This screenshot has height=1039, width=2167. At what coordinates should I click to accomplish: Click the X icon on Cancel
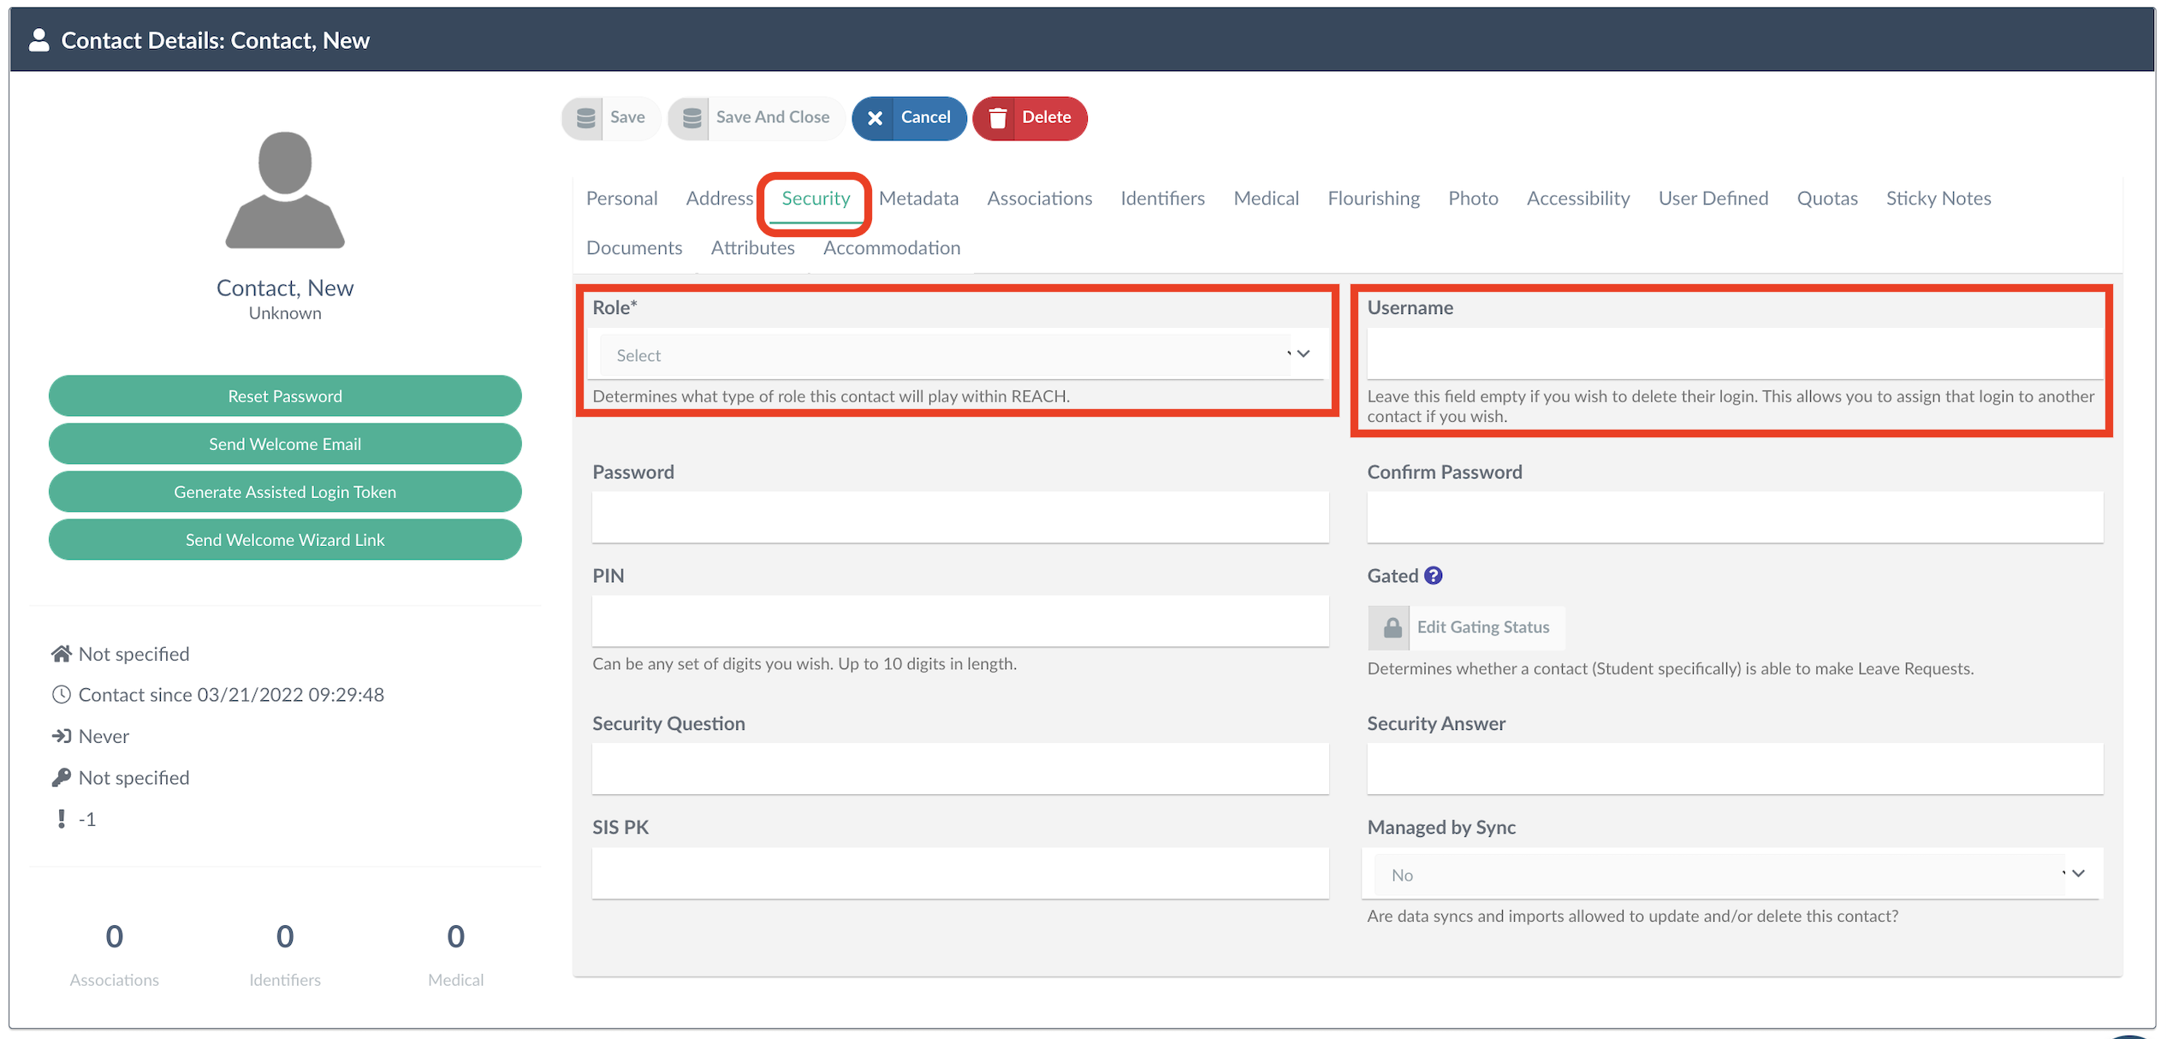875,118
